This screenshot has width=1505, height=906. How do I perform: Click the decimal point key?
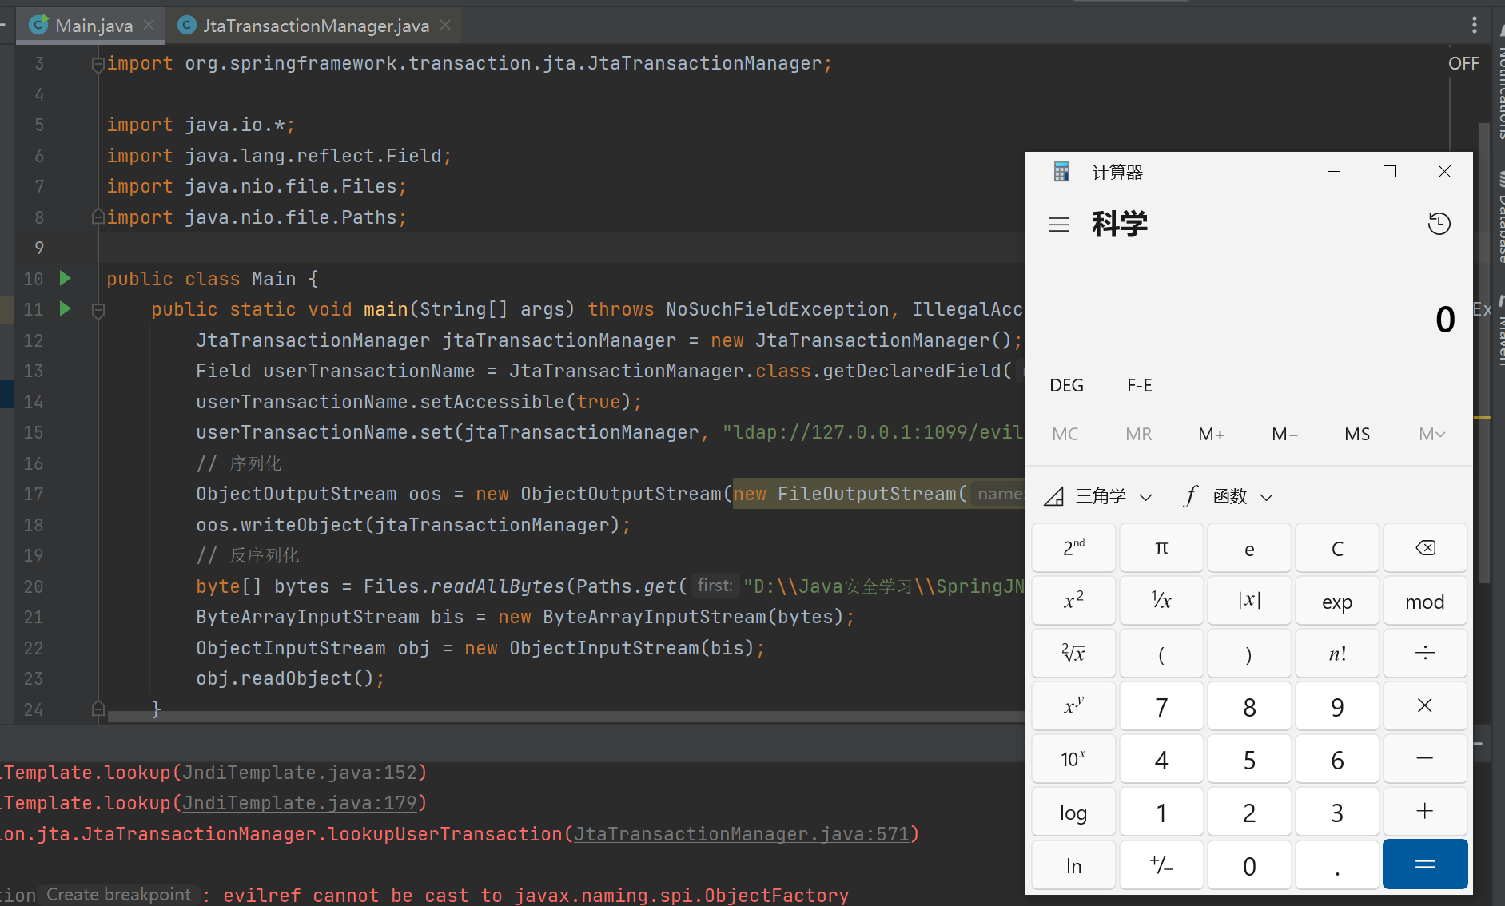tap(1337, 864)
